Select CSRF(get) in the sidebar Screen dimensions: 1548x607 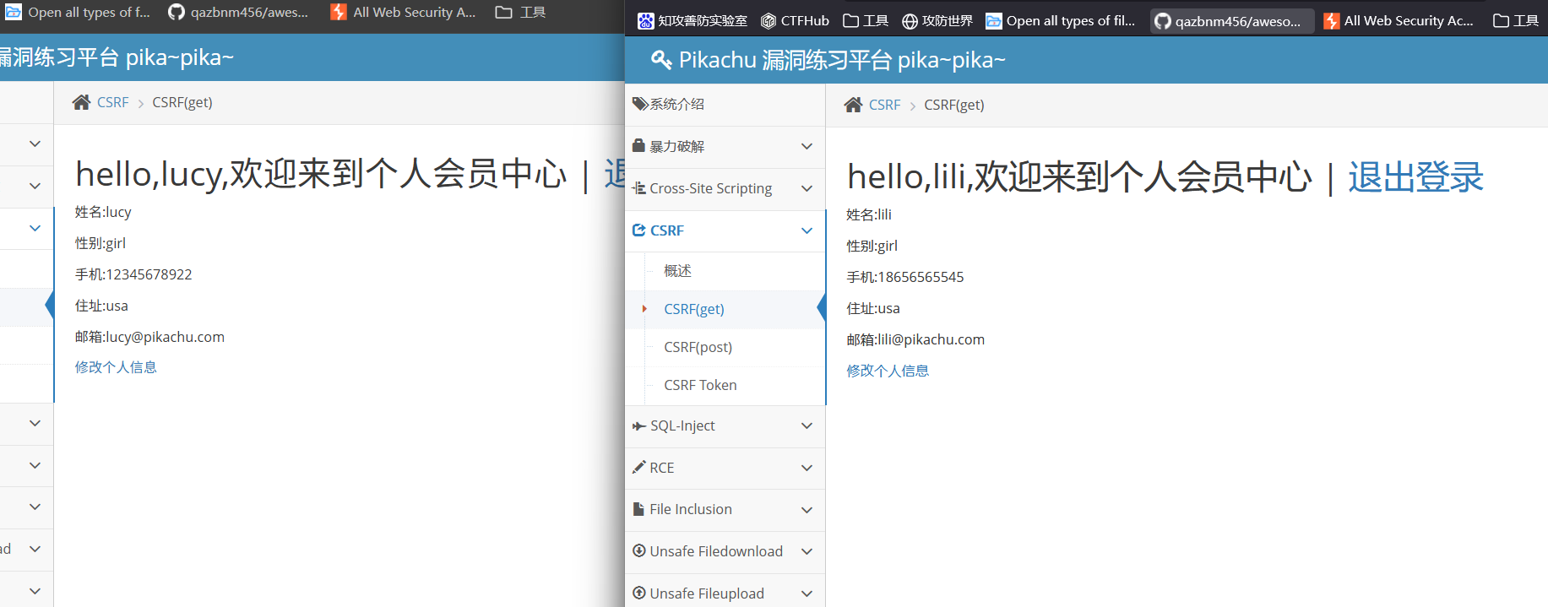tap(694, 309)
